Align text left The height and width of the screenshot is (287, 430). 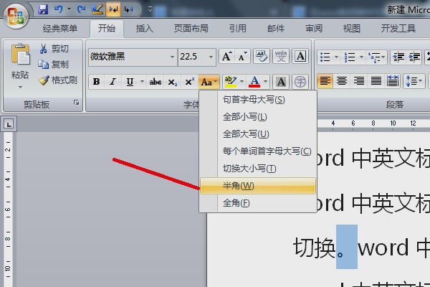click(325, 81)
